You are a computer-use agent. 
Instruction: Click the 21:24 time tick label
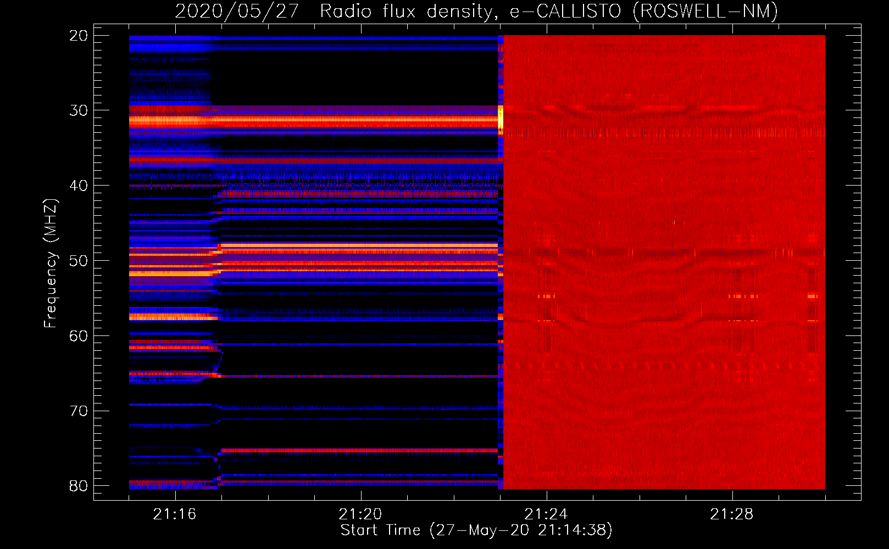pos(546,514)
